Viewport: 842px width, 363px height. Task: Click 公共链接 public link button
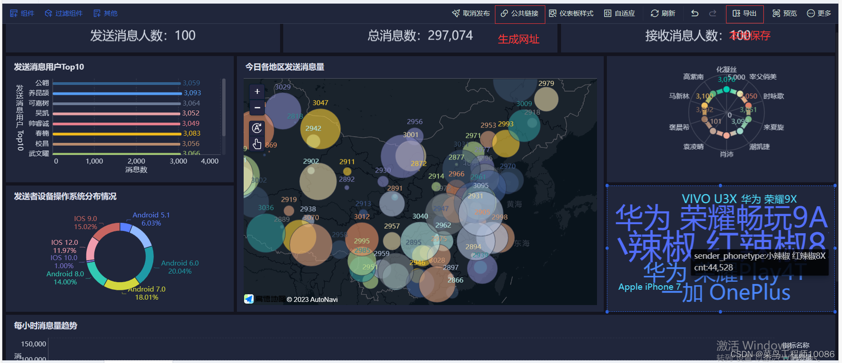[520, 13]
